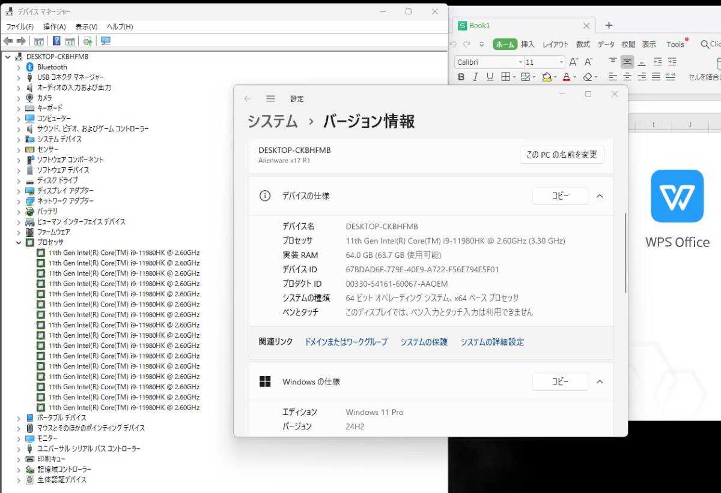Screen dimensions: 721x493
Task: Click the Decrease indent icon in WPS
Action: pyautogui.click(x=657, y=62)
